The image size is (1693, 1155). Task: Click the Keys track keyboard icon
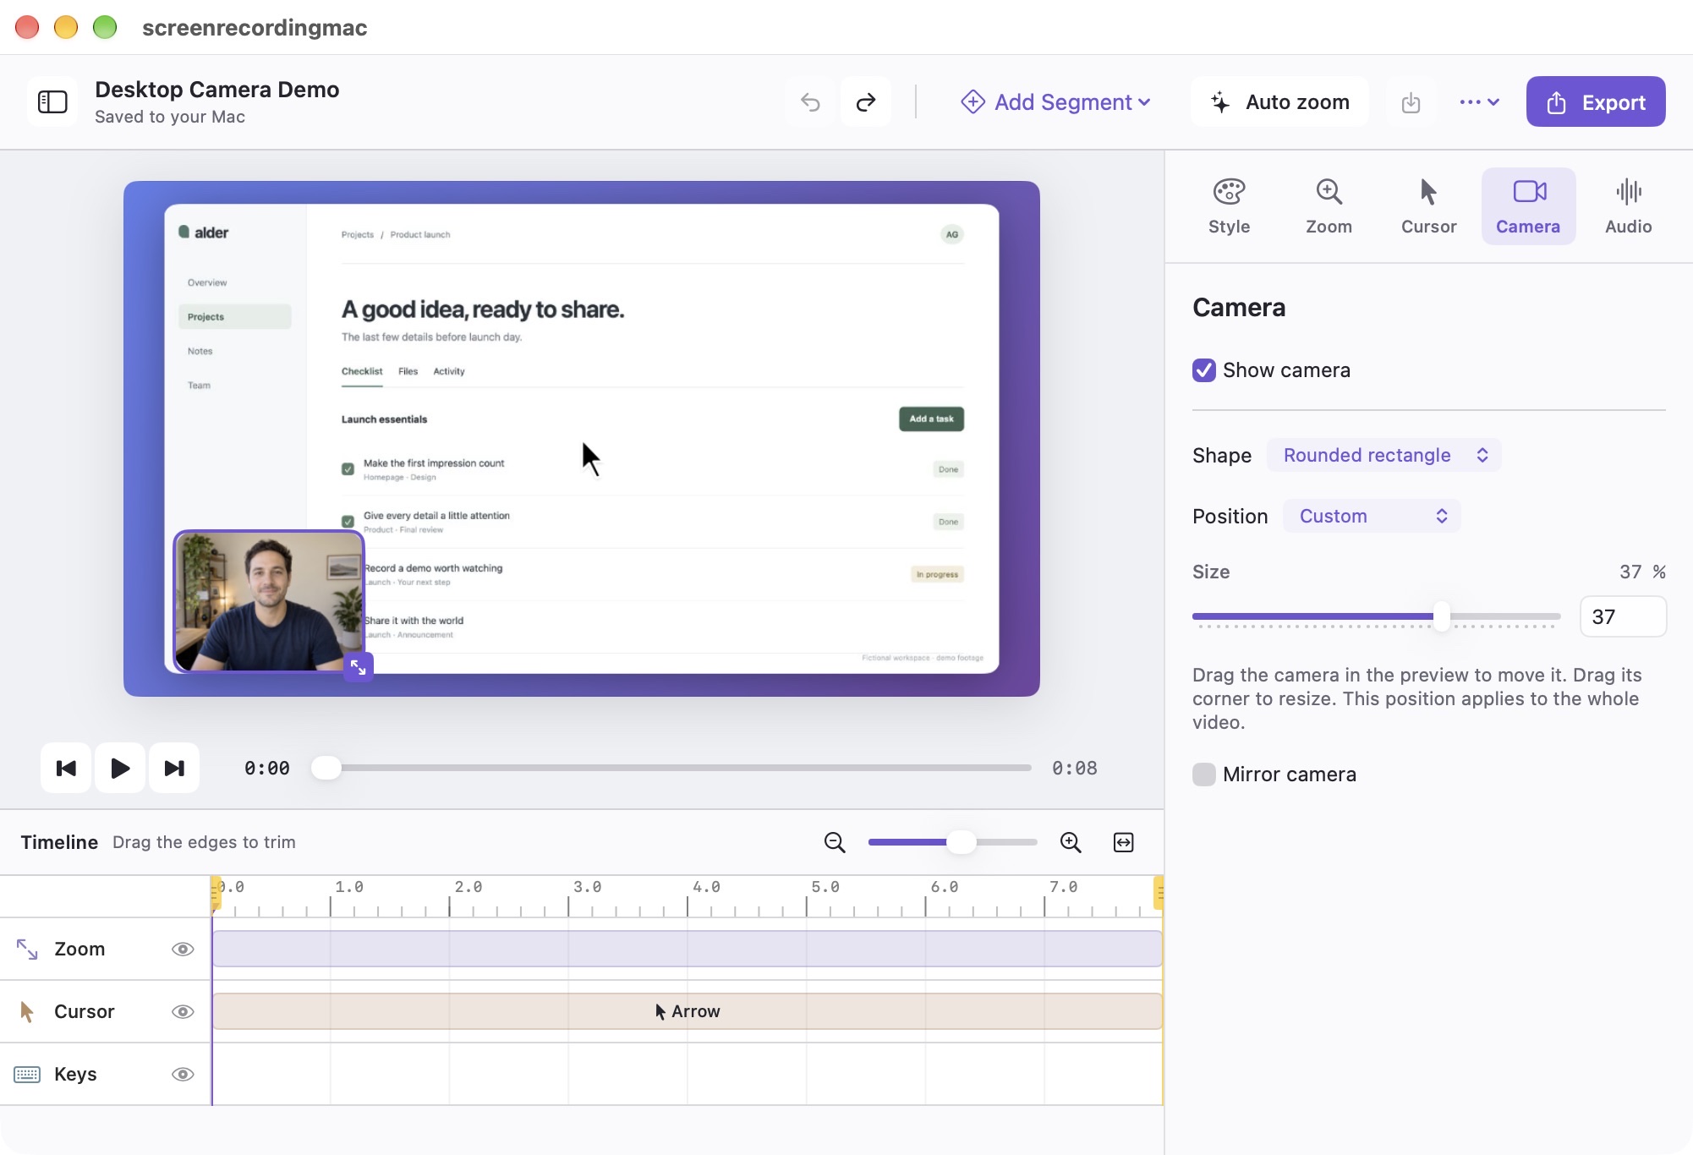tap(27, 1074)
